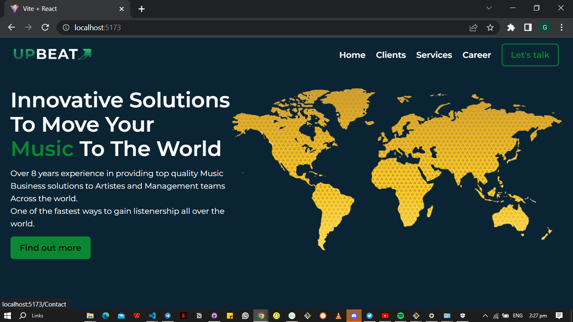This screenshot has height=322, width=573.
Task: Open YouTube from the taskbar
Action: click(x=385, y=316)
